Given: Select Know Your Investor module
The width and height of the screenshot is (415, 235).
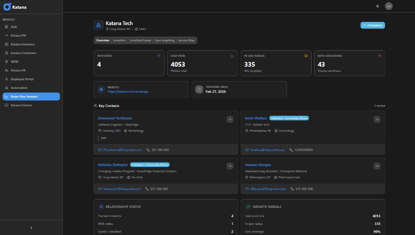Looking at the screenshot, I should point(31,96).
